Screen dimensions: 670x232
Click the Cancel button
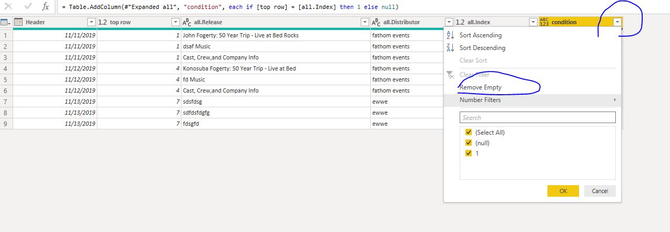click(x=600, y=191)
